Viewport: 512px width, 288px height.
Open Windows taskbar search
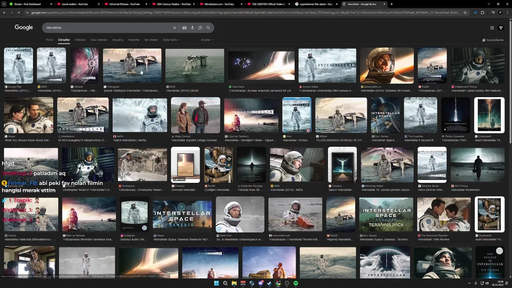(225, 283)
